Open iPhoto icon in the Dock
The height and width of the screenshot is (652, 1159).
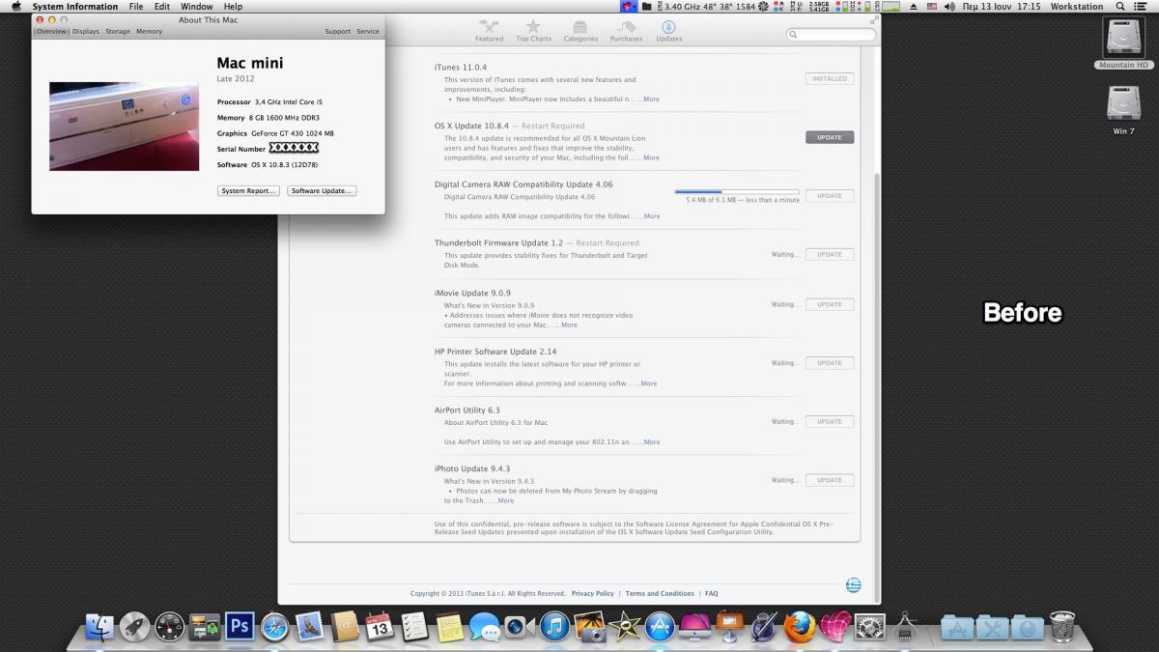click(x=589, y=627)
